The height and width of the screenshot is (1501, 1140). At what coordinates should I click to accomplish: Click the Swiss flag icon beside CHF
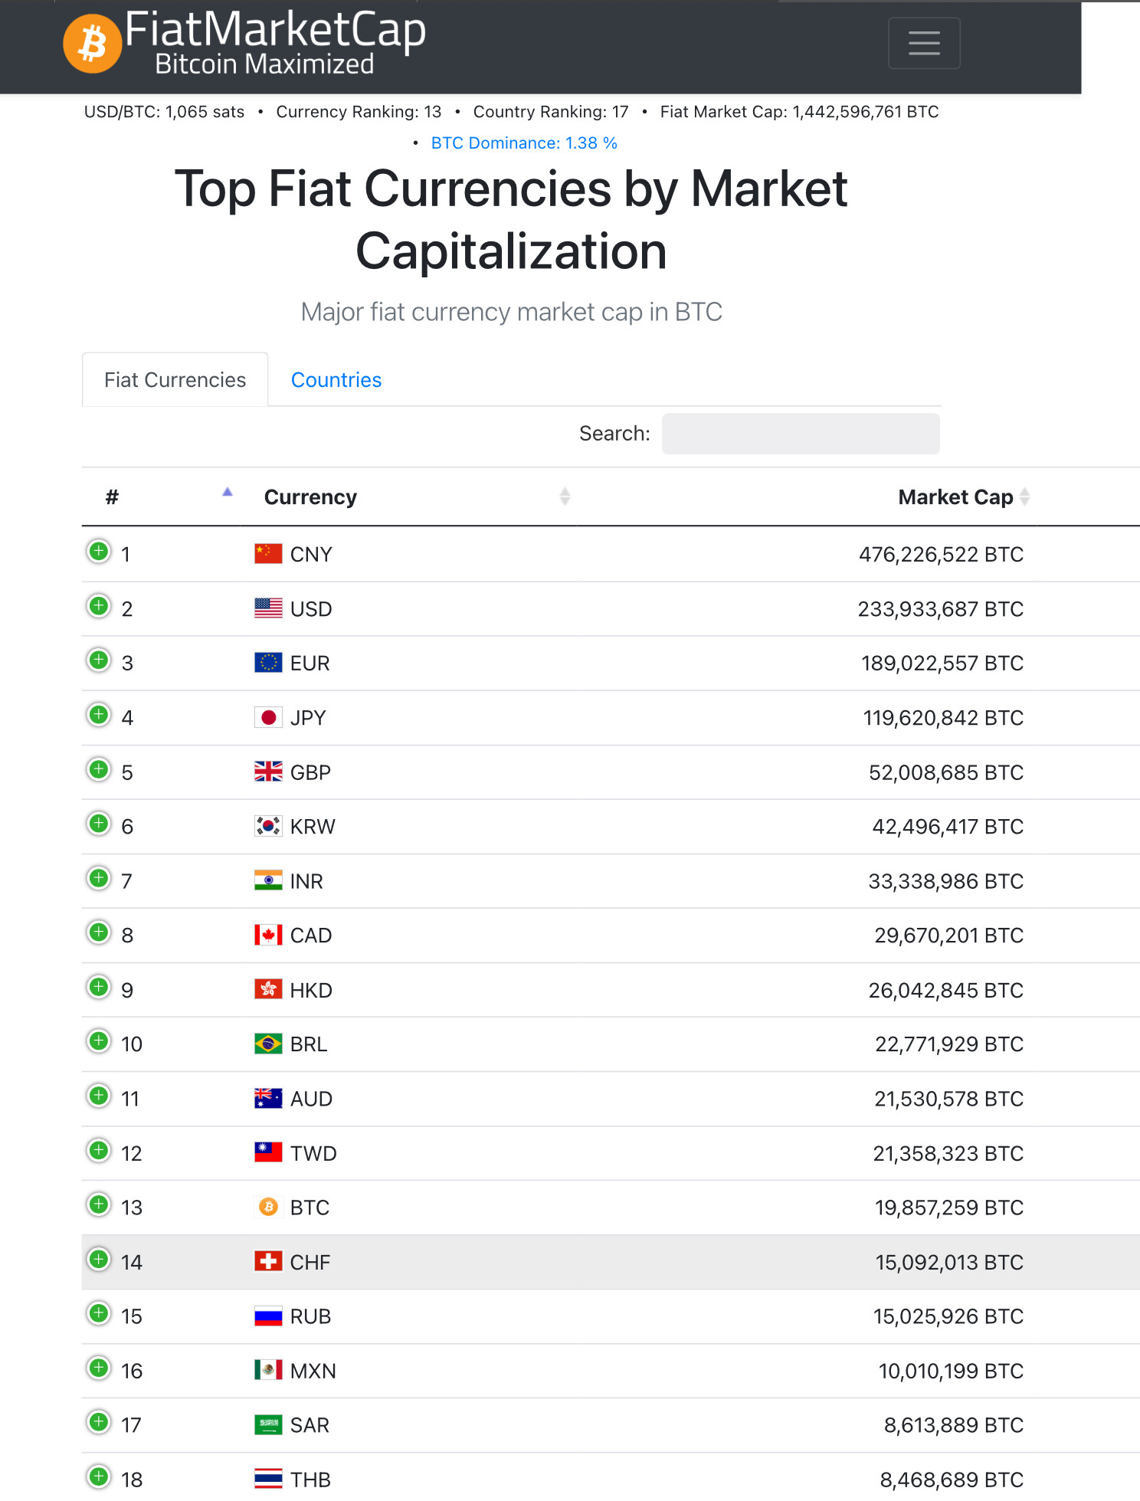[268, 1261]
